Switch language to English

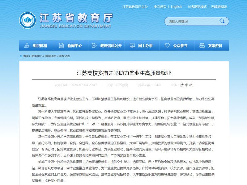coord(176,6)
